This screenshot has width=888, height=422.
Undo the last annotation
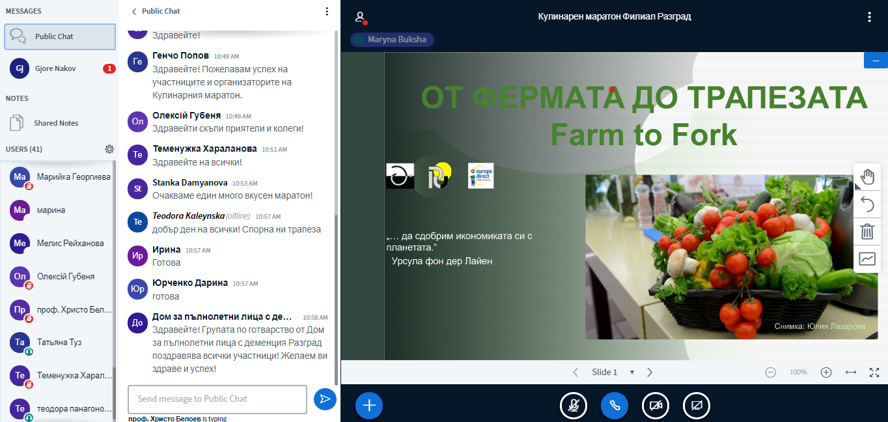coord(867,205)
